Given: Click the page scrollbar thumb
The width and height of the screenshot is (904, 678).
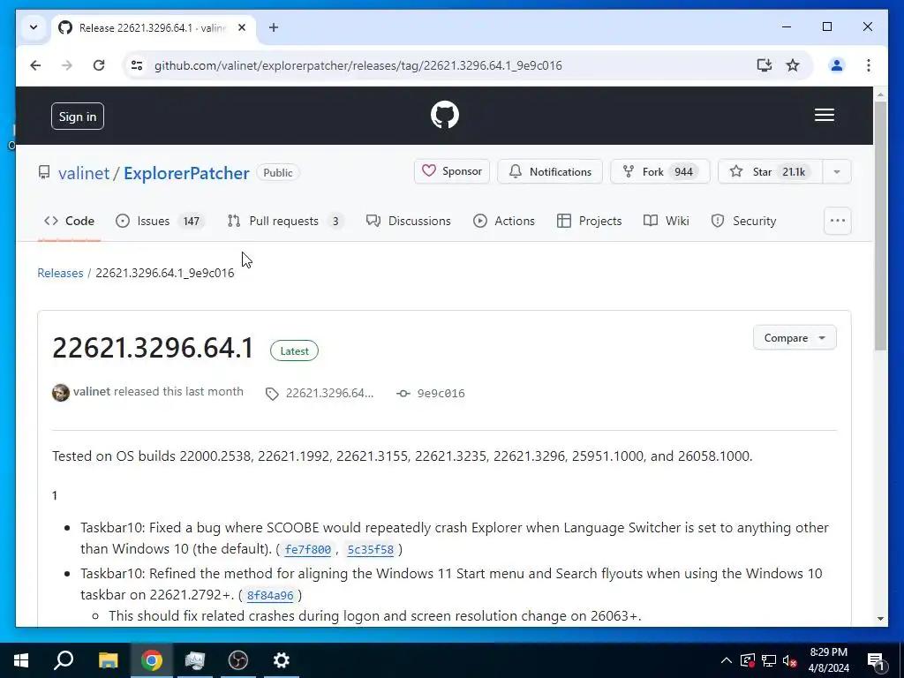Looking at the screenshot, I should click(880, 226).
